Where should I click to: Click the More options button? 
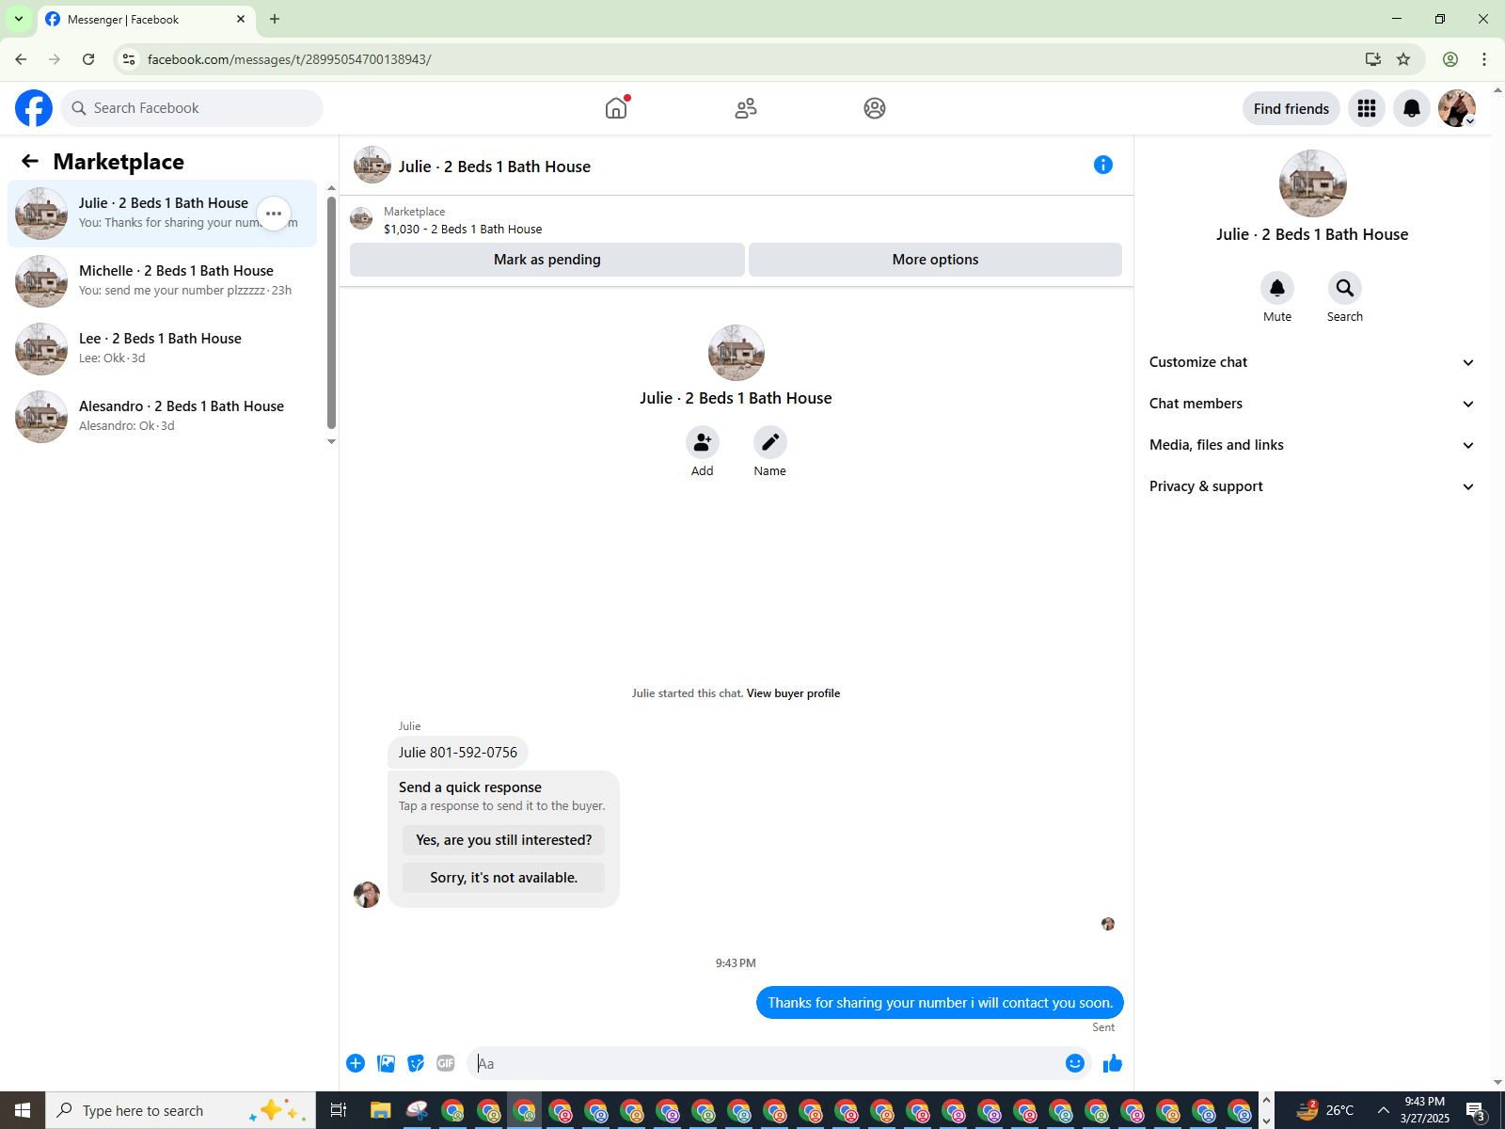pos(935,260)
